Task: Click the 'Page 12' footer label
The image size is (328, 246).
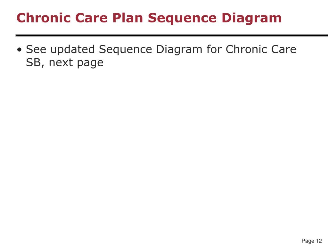Action: pyautogui.click(x=311, y=241)
